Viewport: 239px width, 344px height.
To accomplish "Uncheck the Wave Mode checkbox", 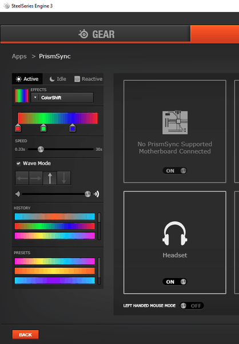I will coord(19,163).
